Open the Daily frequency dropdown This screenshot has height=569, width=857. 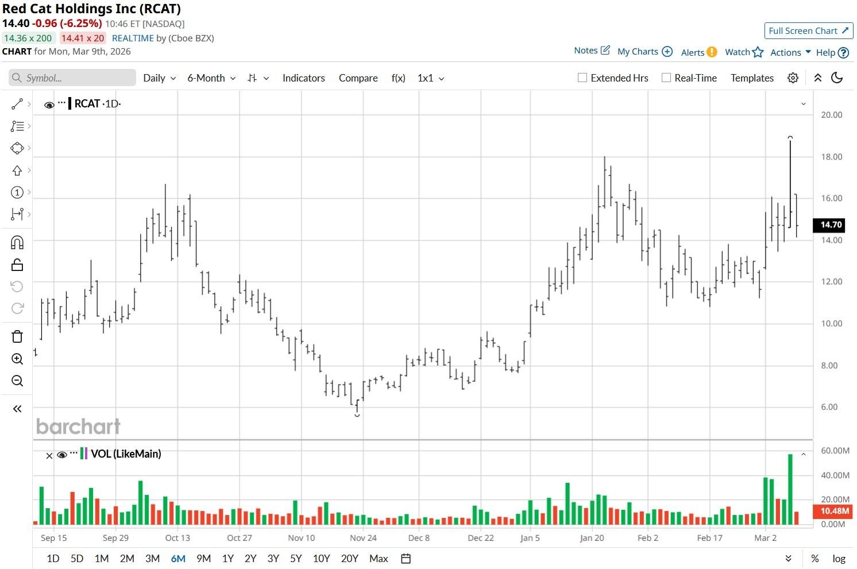[160, 78]
